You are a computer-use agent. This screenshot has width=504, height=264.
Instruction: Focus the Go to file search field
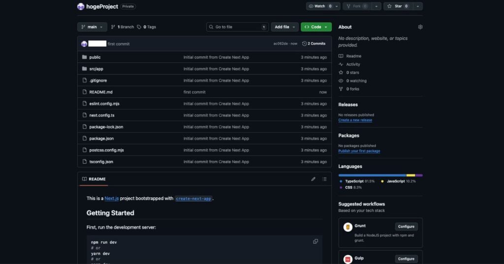coord(237,27)
